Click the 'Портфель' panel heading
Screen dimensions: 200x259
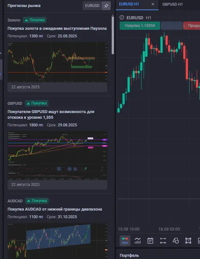pyautogui.click(x=129, y=256)
